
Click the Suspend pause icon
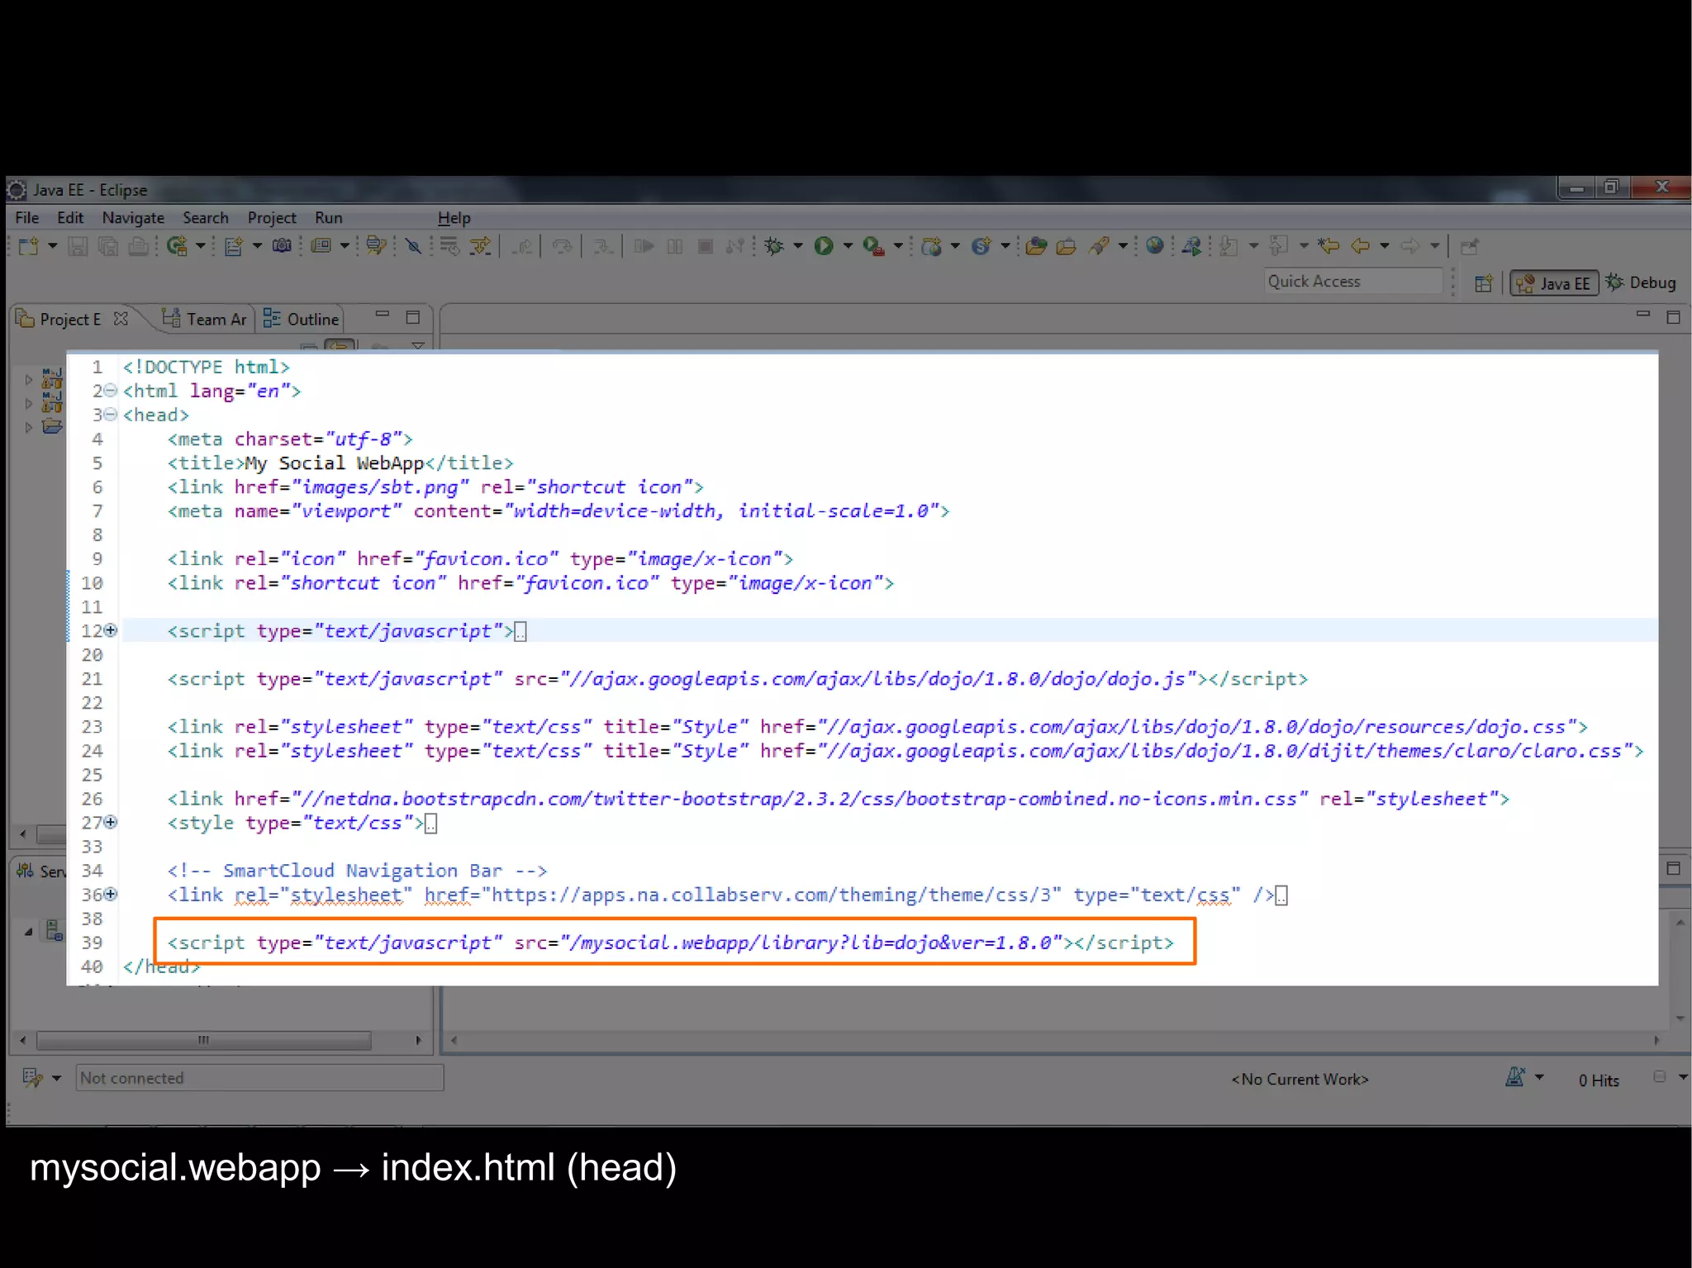tap(675, 246)
